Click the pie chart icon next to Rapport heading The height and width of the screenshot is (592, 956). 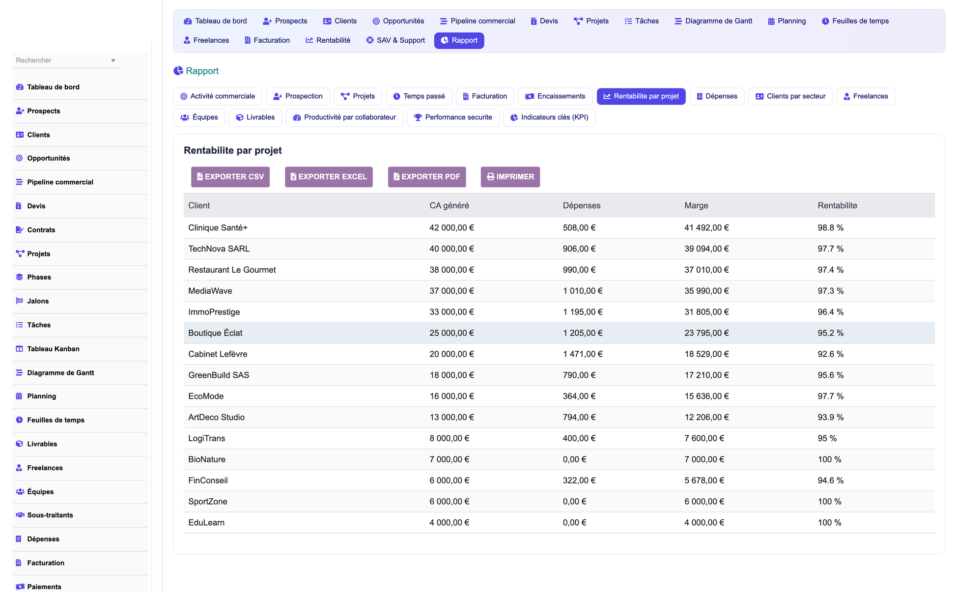click(x=178, y=71)
